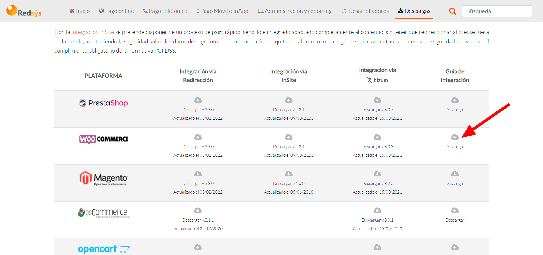Download WooCommerce Bizum cloud icon
543x255 pixels.
(x=377, y=137)
